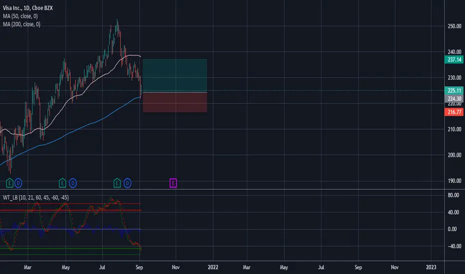Open the dividend D marker nearest March
Screen dimensions: 465x274
18,183
